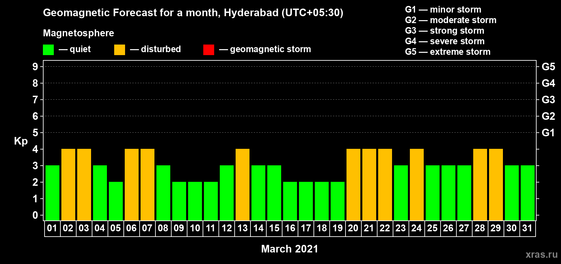Screen dimensions: 561x264
Task: Click the orange bar for day 24
Action: point(417,184)
